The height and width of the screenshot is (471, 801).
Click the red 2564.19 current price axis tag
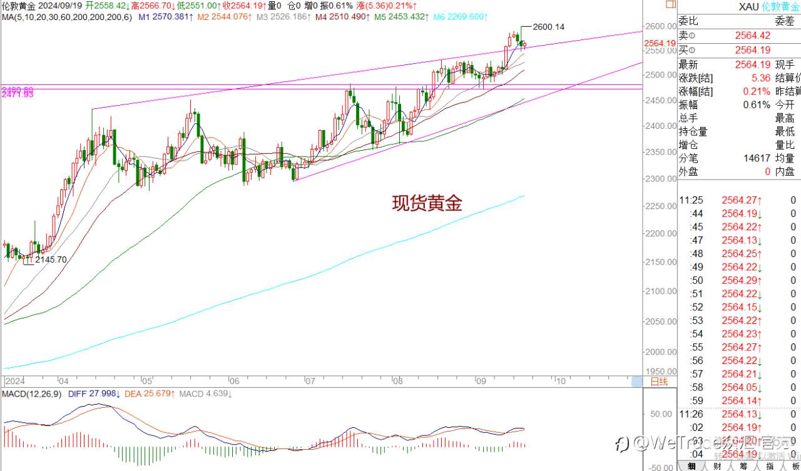tap(659, 43)
